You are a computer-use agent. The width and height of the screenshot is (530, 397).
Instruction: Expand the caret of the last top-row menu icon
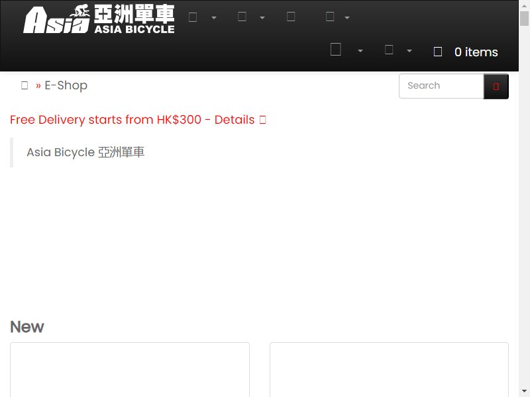click(347, 18)
